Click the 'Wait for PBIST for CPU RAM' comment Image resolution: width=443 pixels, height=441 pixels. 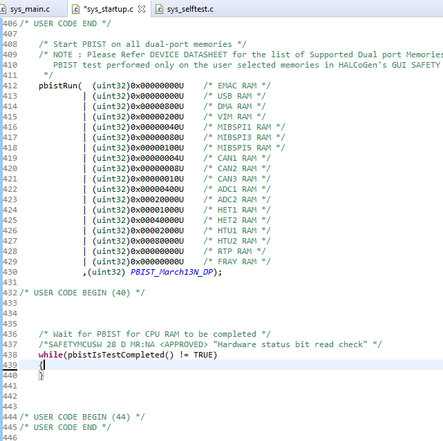[x=154, y=334]
